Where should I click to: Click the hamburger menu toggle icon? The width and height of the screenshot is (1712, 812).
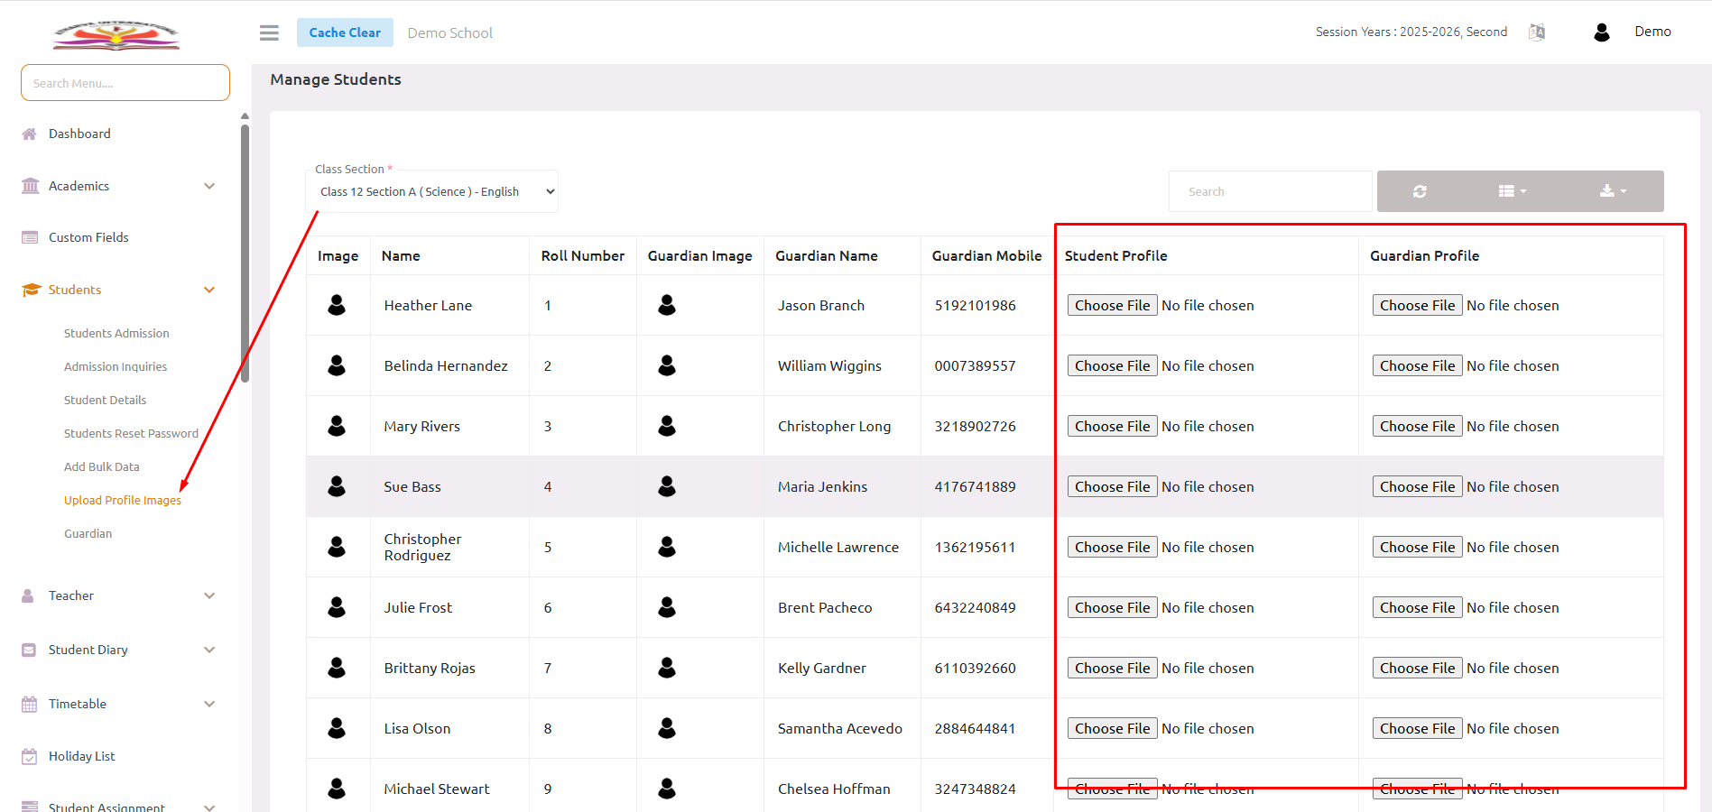(269, 33)
